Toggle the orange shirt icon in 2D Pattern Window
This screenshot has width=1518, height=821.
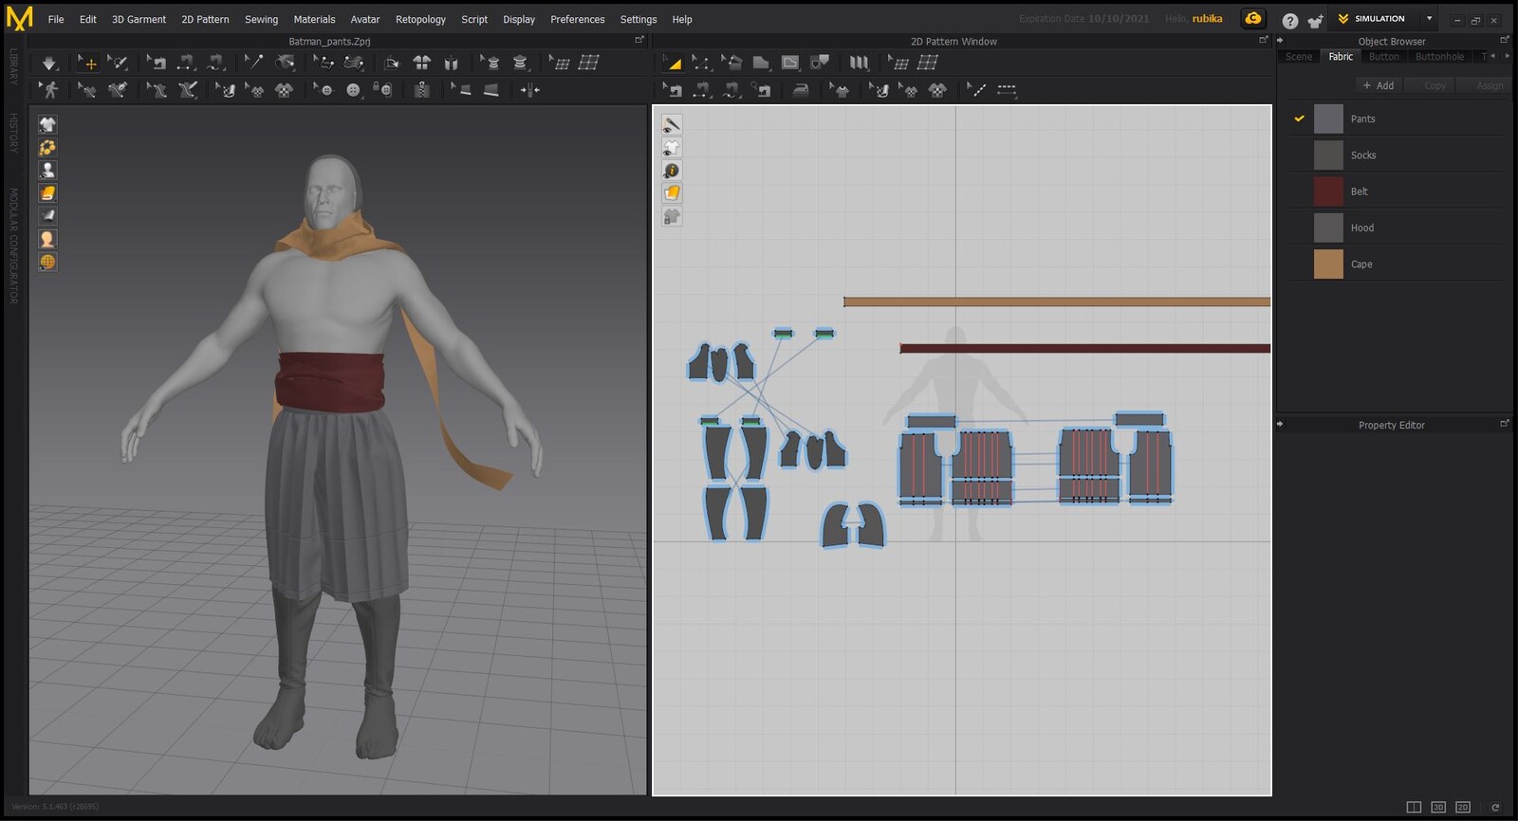(672, 193)
